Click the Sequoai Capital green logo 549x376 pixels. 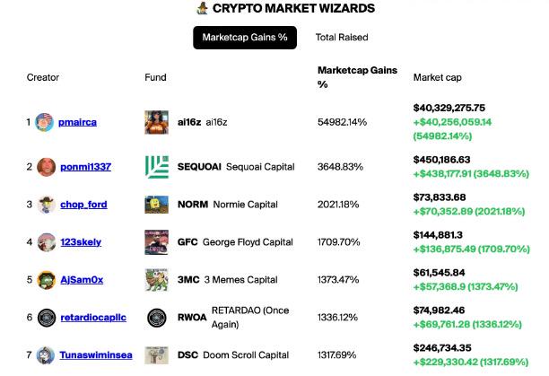(x=157, y=167)
